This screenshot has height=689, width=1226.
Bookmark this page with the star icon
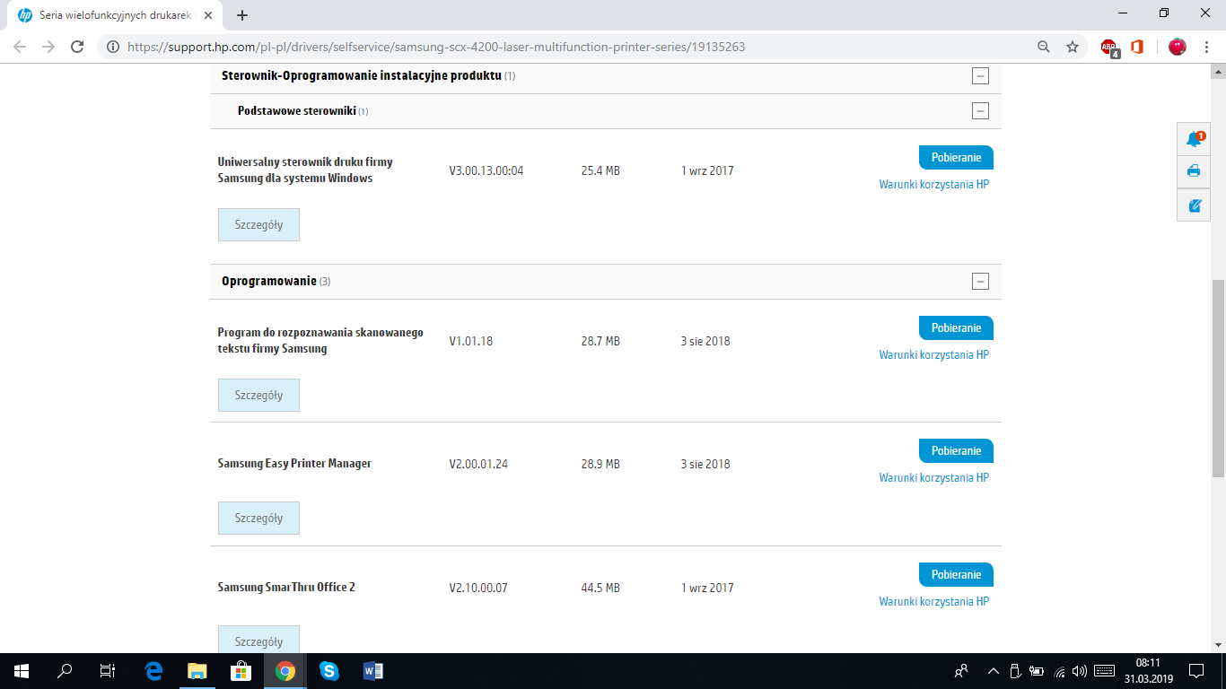pos(1072,47)
